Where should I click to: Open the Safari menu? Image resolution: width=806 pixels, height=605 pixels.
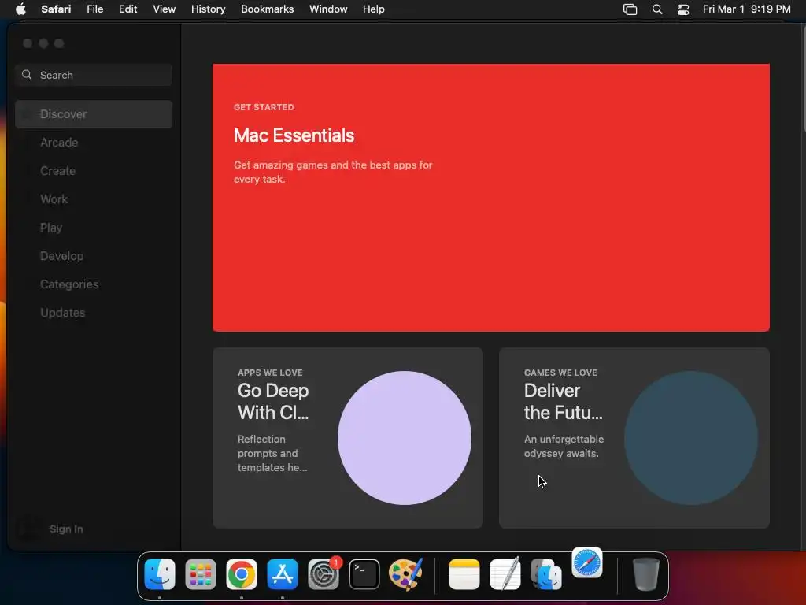56,9
